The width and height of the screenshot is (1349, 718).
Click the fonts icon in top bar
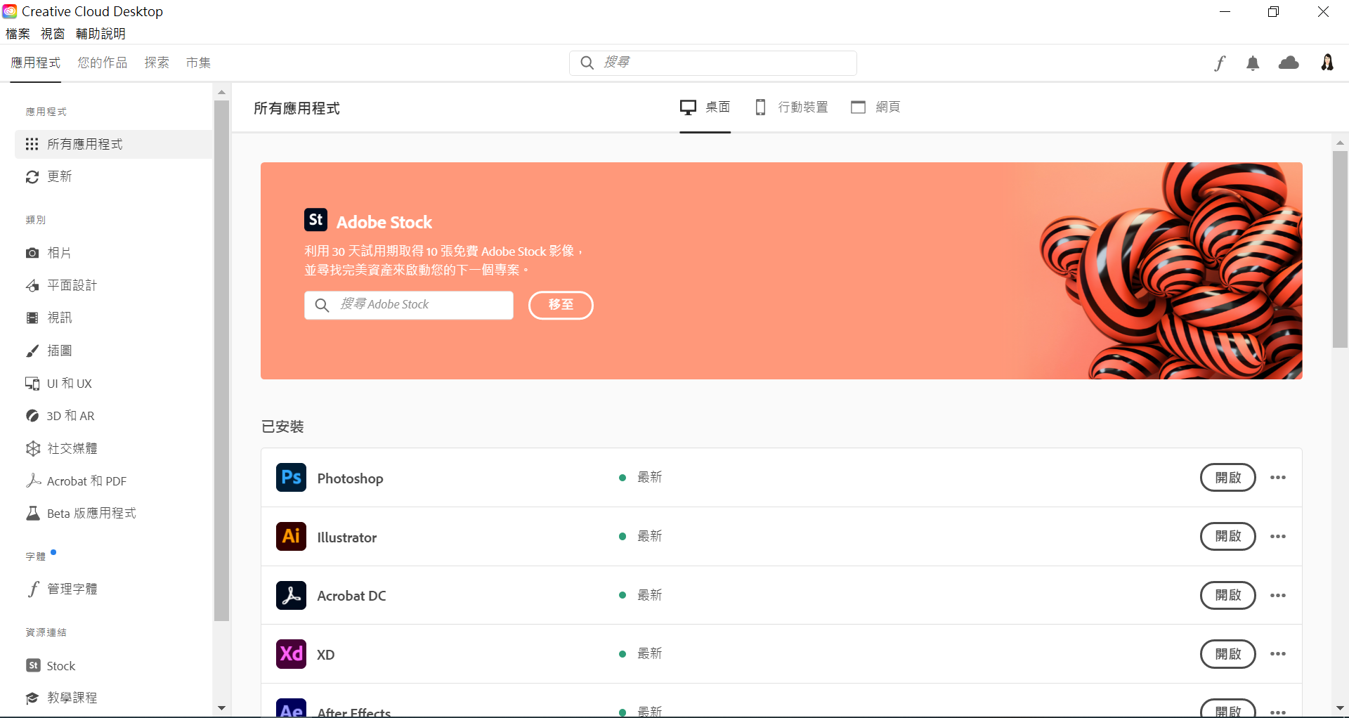pyautogui.click(x=1220, y=63)
